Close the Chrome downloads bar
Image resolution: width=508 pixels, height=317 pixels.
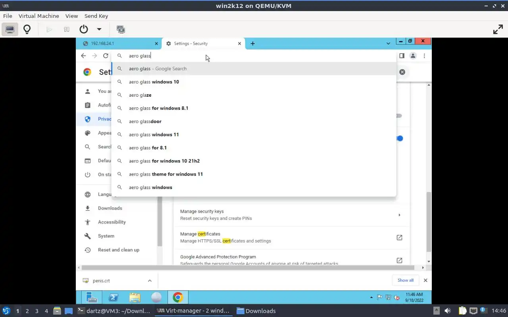[x=425, y=280]
